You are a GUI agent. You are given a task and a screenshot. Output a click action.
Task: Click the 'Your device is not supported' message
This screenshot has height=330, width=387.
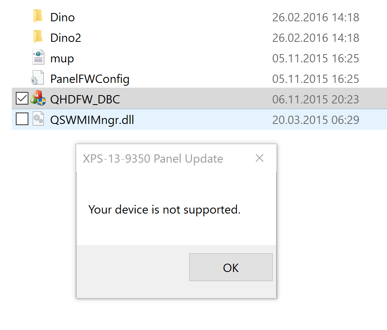tap(164, 209)
